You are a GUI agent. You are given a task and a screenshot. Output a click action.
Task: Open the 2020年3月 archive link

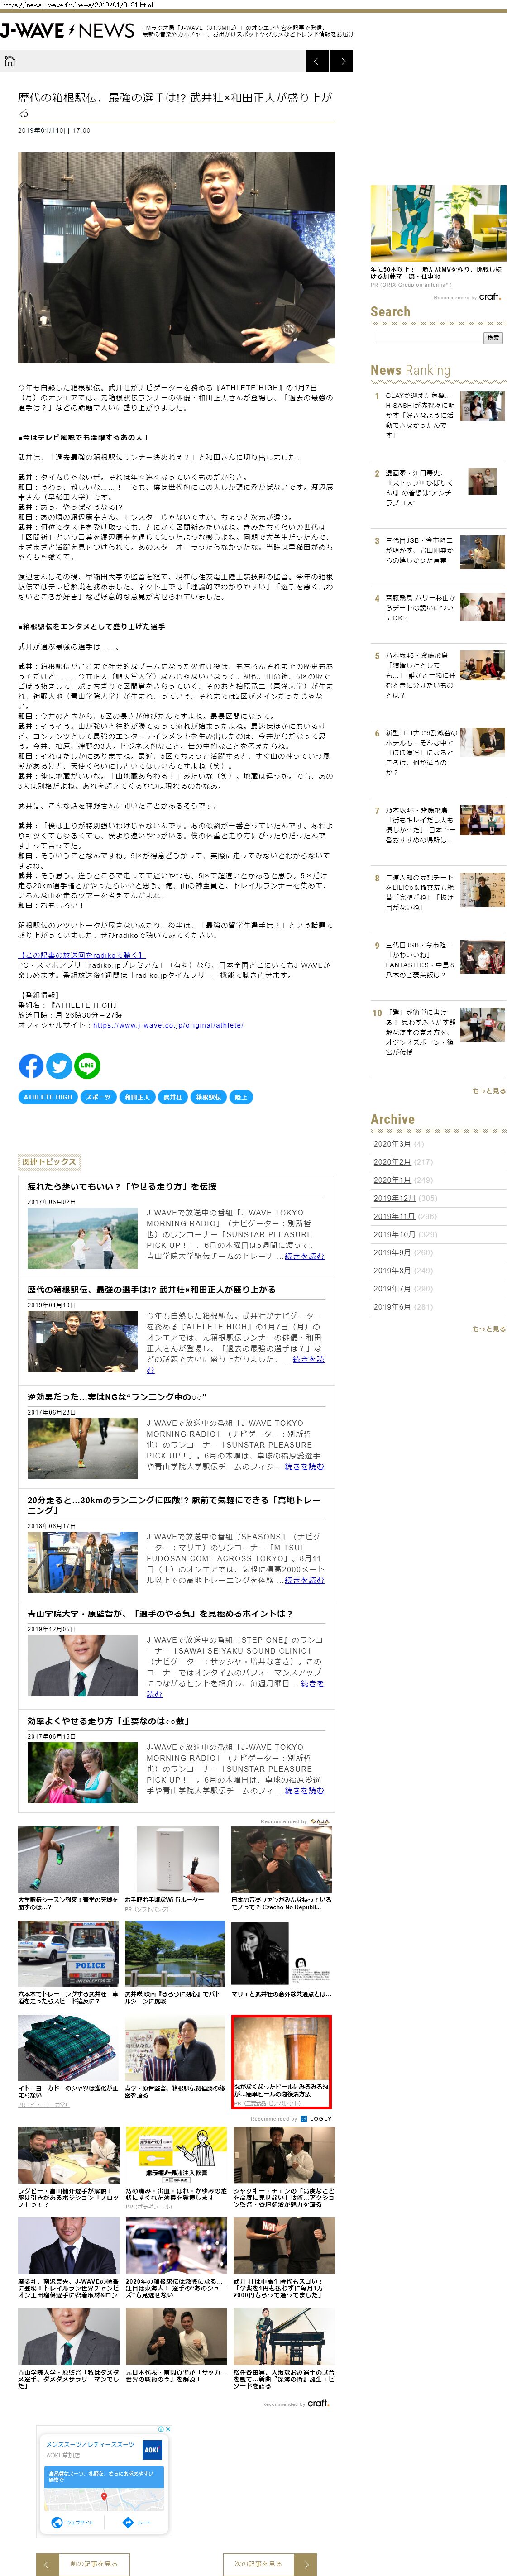coord(392,1144)
